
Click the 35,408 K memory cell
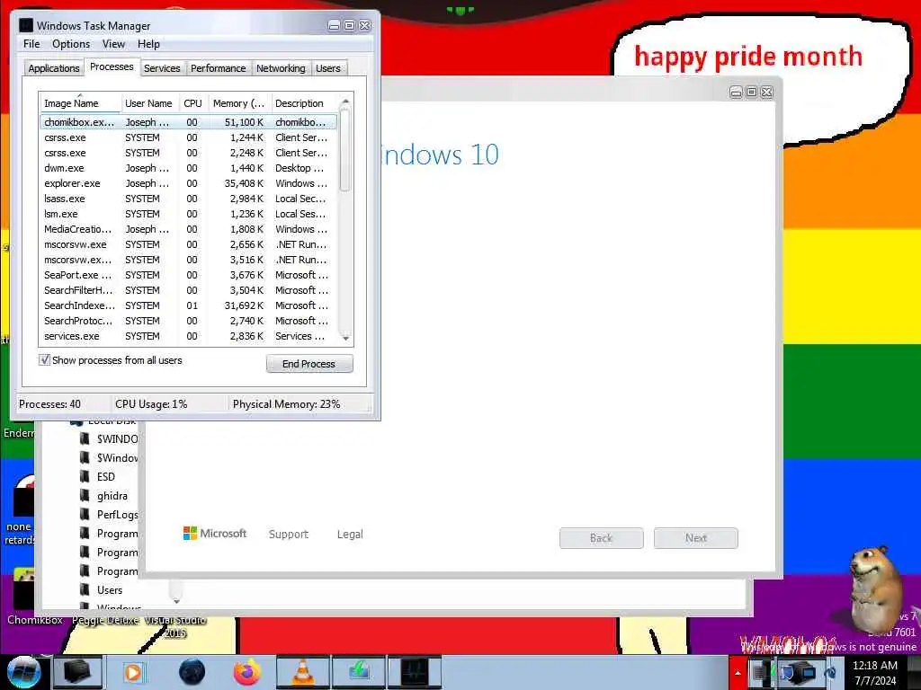point(244,183)
